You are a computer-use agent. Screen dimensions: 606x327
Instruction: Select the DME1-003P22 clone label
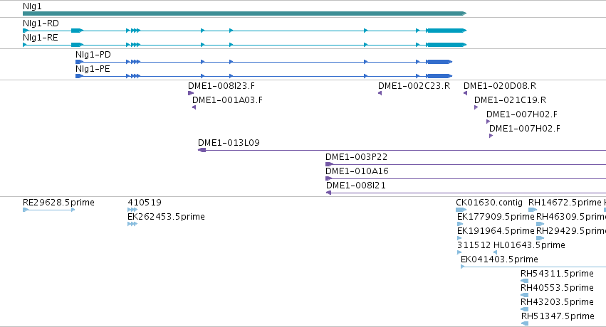[x=356, y=157]
